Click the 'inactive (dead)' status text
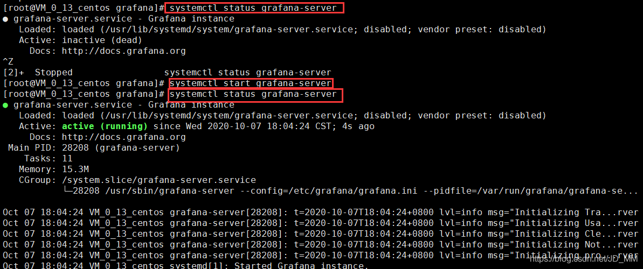This screenshot has height=269, width=643. (102, 40)
